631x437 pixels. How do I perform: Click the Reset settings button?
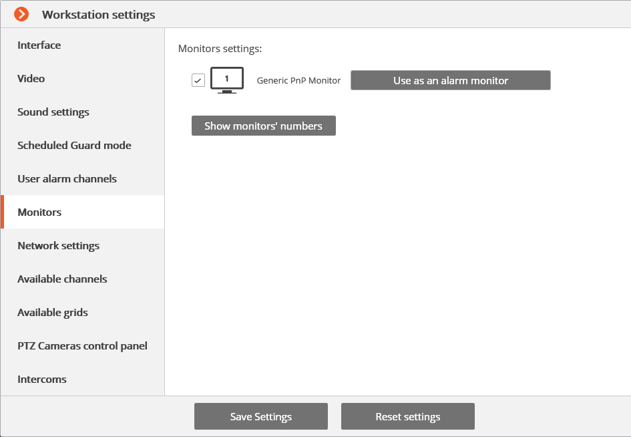[408, 416]
